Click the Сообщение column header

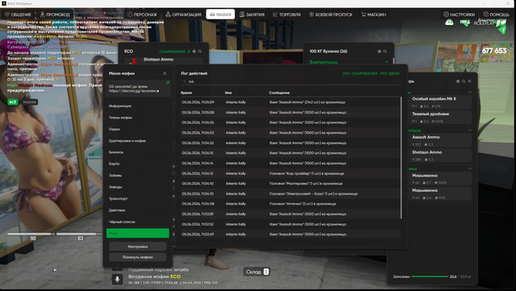click(x=280, y=93)
